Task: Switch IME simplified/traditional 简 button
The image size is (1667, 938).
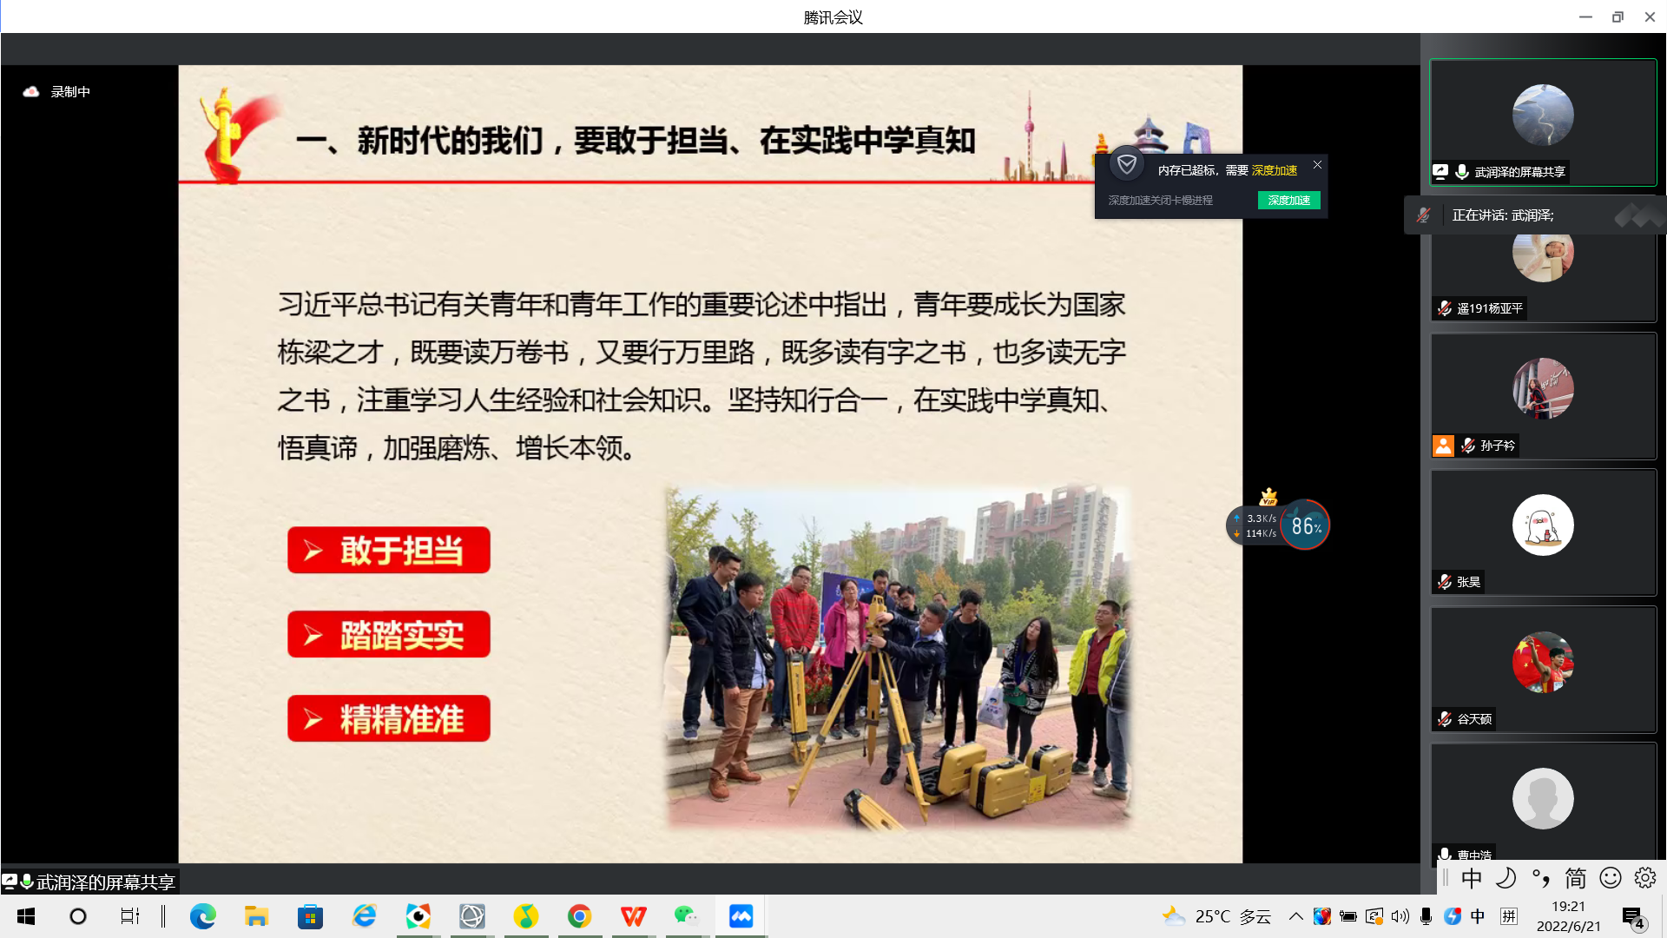Action: point(1575,878)
